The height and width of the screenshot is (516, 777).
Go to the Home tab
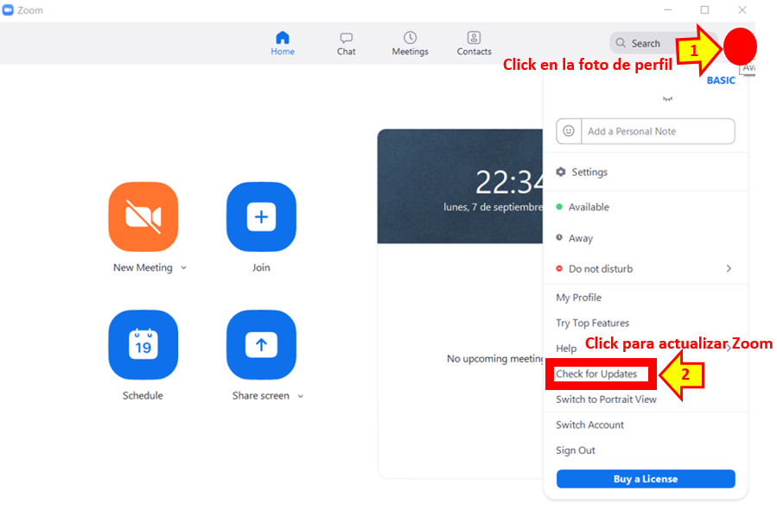tap(283, 43)
